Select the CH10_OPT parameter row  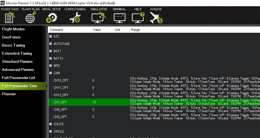tap(61, 80)
